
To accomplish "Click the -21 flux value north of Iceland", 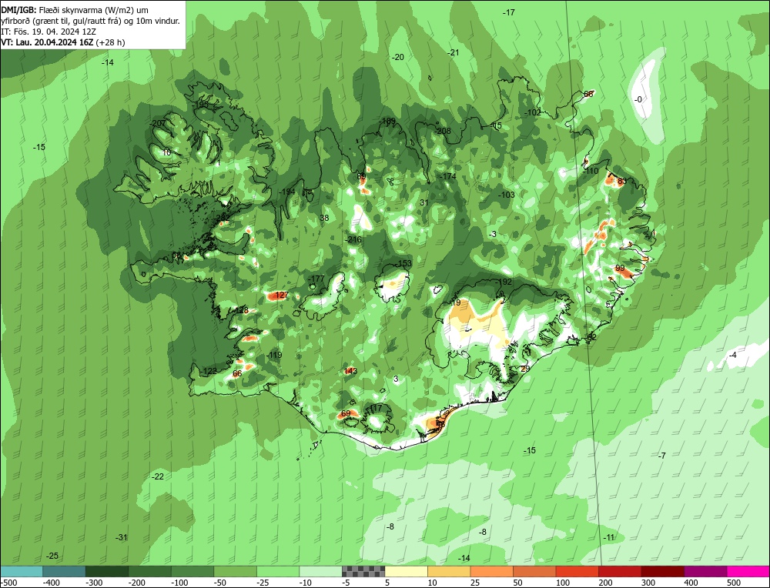I will 454,52.
